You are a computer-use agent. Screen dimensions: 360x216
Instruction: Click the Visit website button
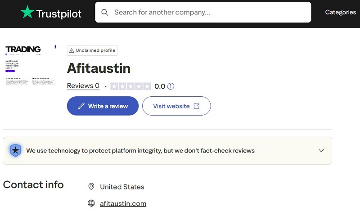point(176,106)
